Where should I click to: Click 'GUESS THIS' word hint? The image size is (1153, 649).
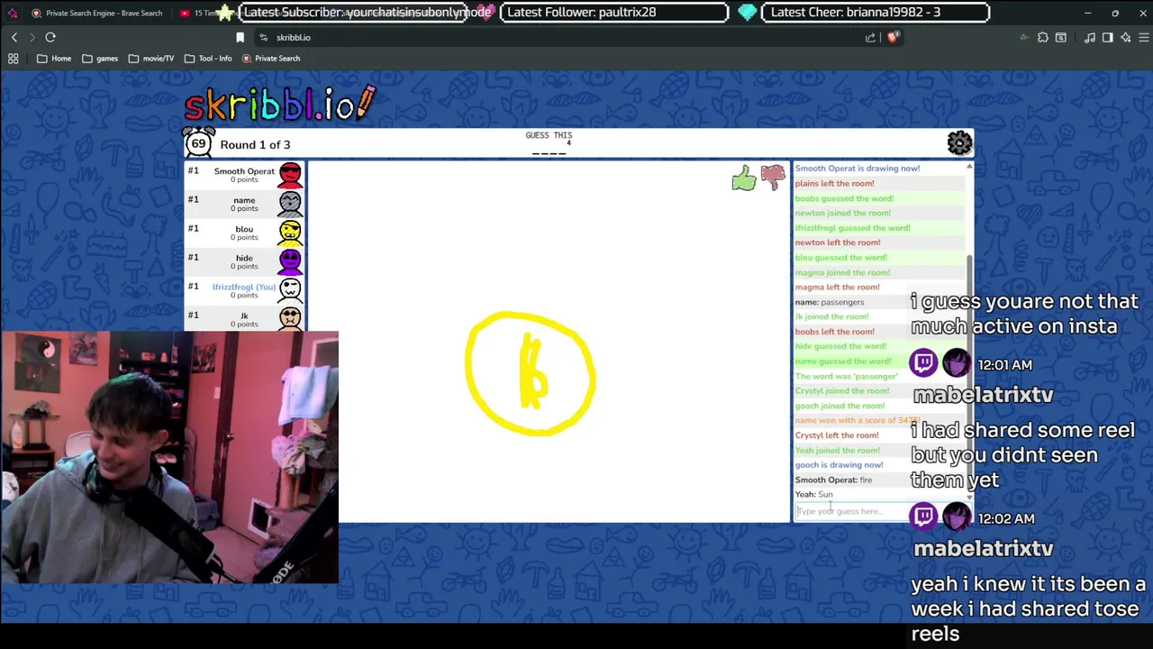coord(549,135)
